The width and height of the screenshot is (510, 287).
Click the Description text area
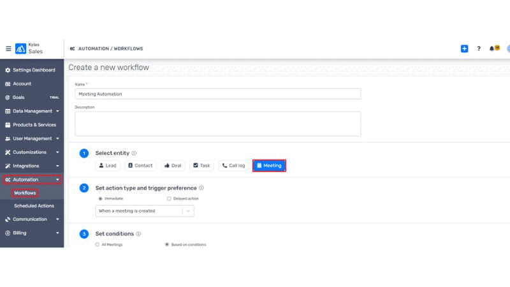(x=218, y=124)
